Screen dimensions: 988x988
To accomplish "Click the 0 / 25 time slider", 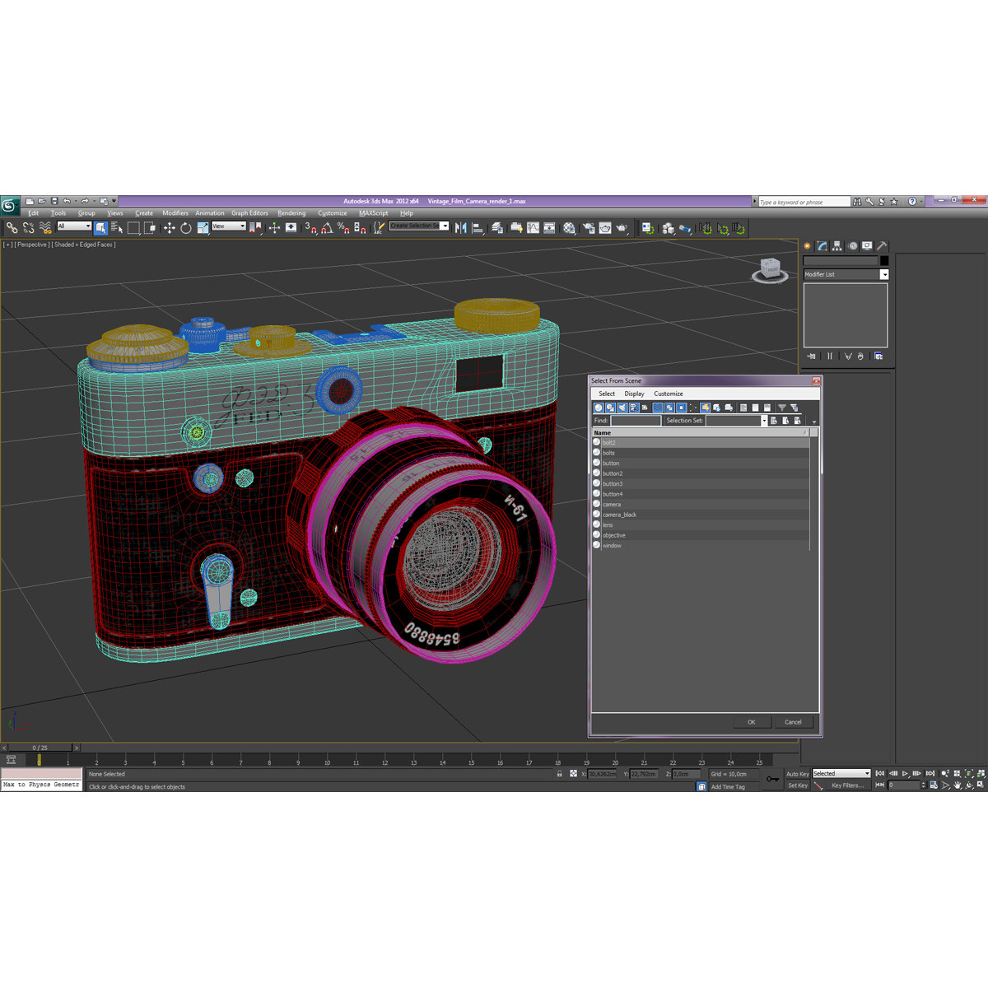I will pos(40,748).
